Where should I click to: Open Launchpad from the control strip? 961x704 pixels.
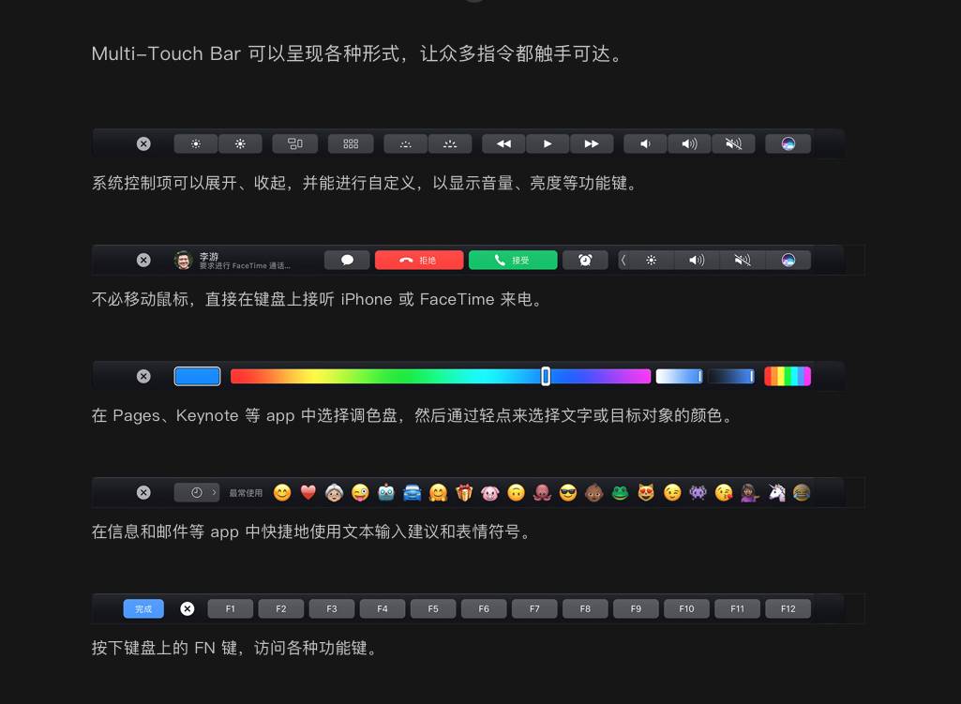351,143
